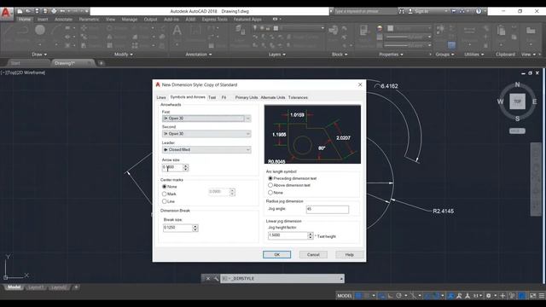The height and width of the screenshot is (307, 546).
Task: Click the Arrow size value field
Action: click(x=172, y=167)
